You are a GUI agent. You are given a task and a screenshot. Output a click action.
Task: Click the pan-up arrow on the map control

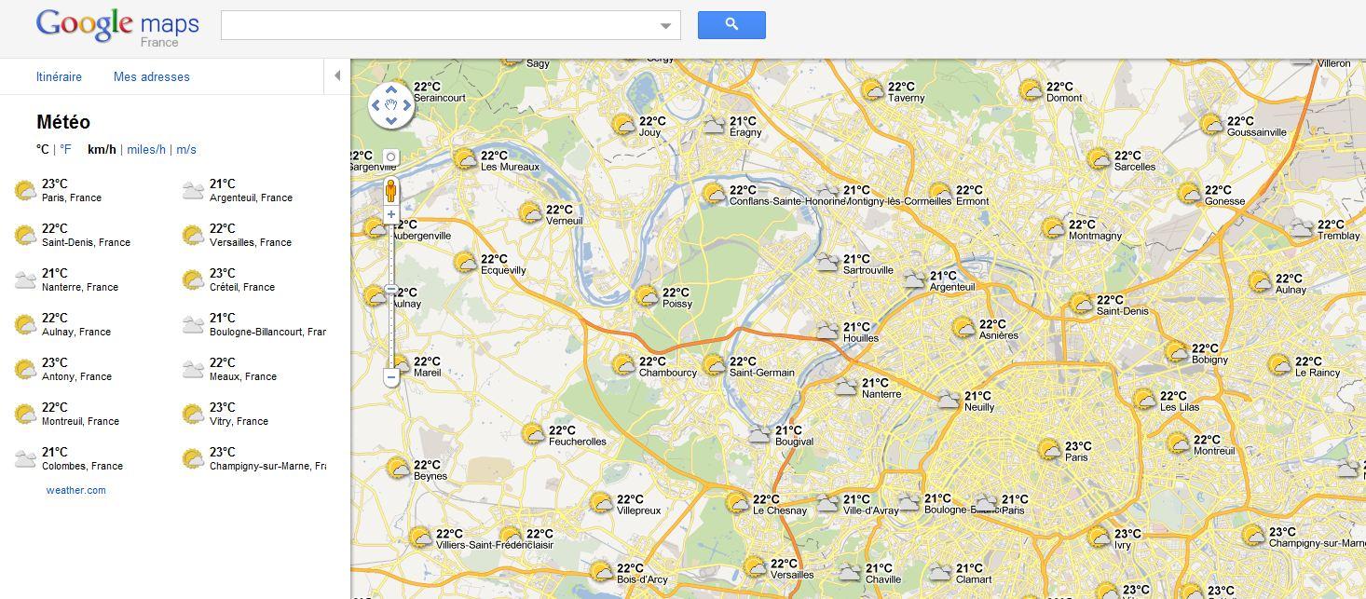click(390, 88)
